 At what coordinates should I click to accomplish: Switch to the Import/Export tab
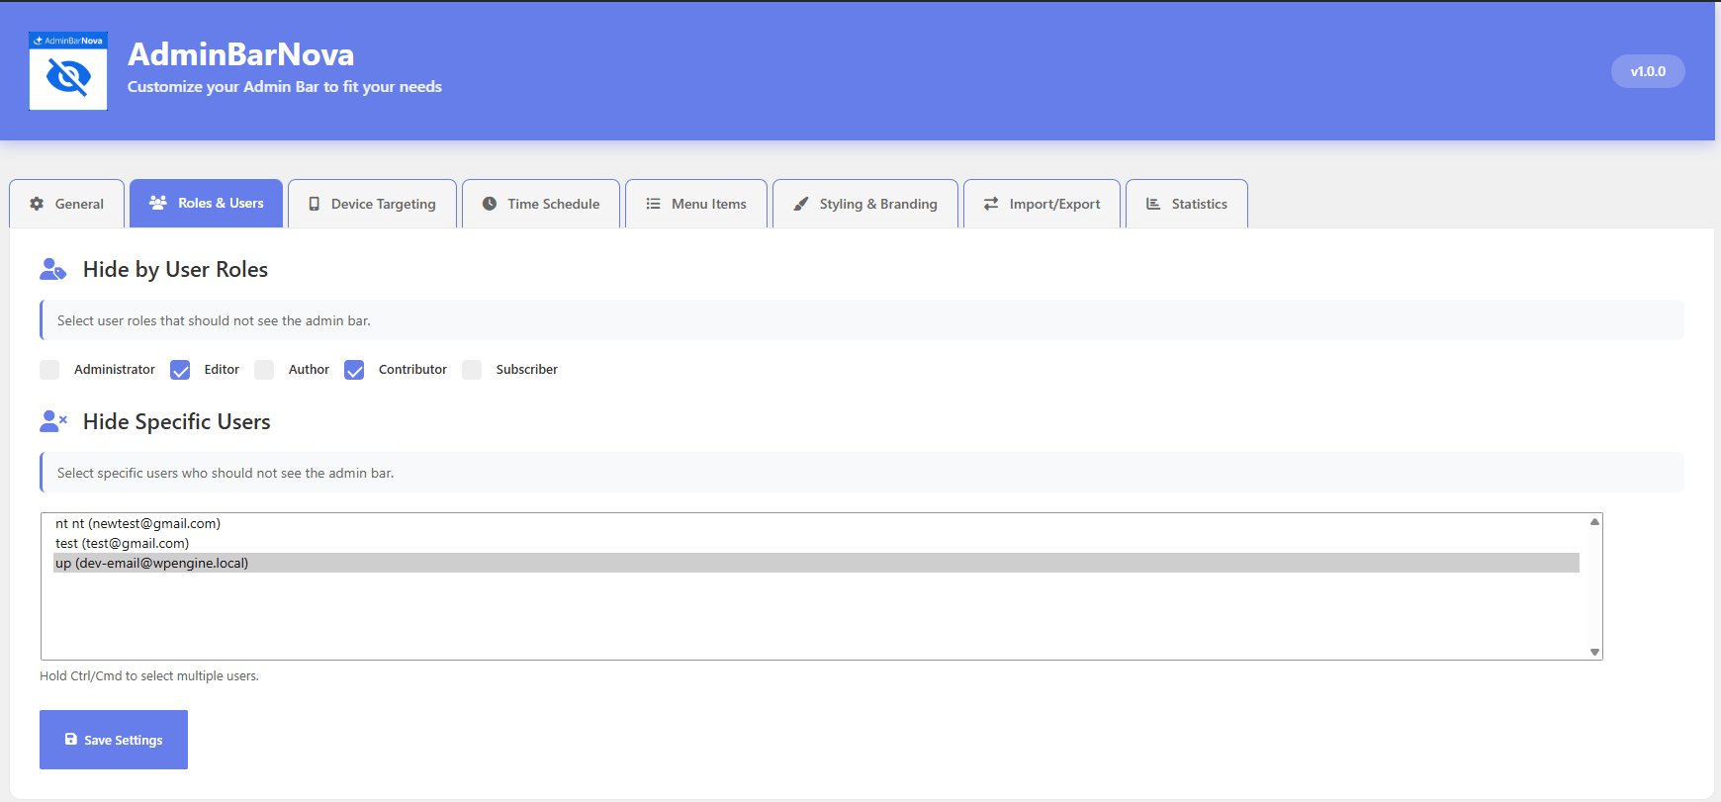click(1042, 204)
